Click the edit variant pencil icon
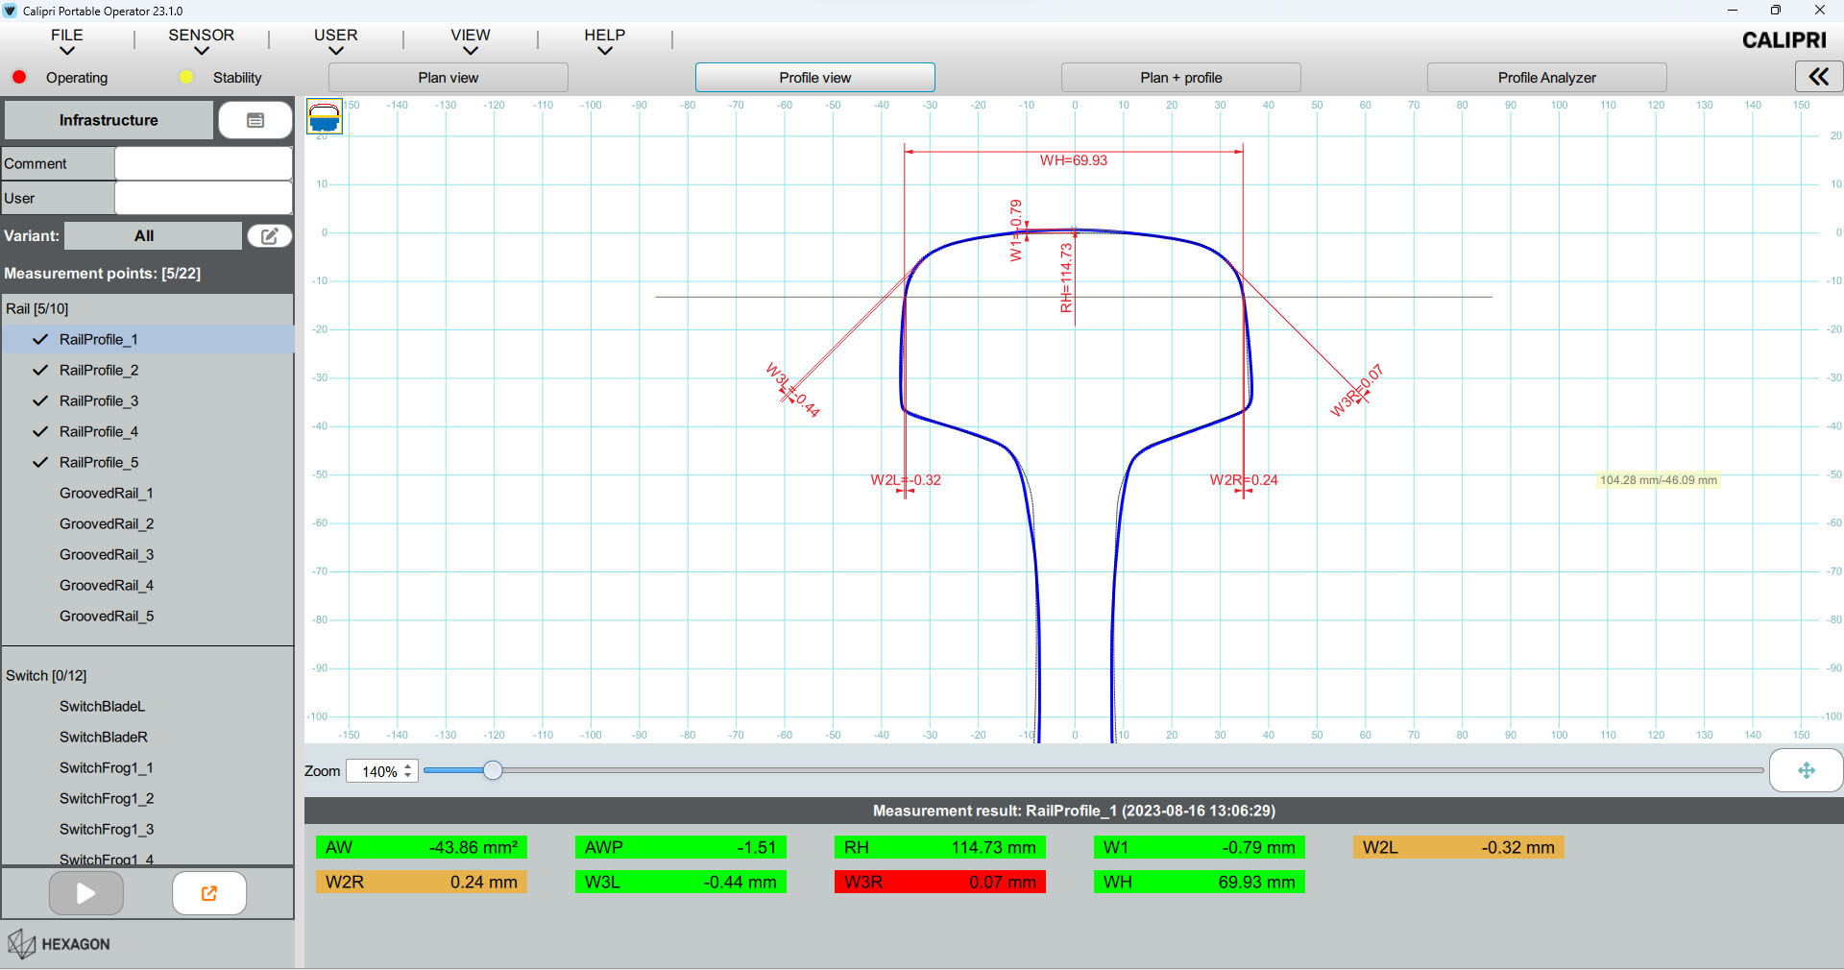Viewport: 1844px width, 970px height. click(x=270, y=235)
